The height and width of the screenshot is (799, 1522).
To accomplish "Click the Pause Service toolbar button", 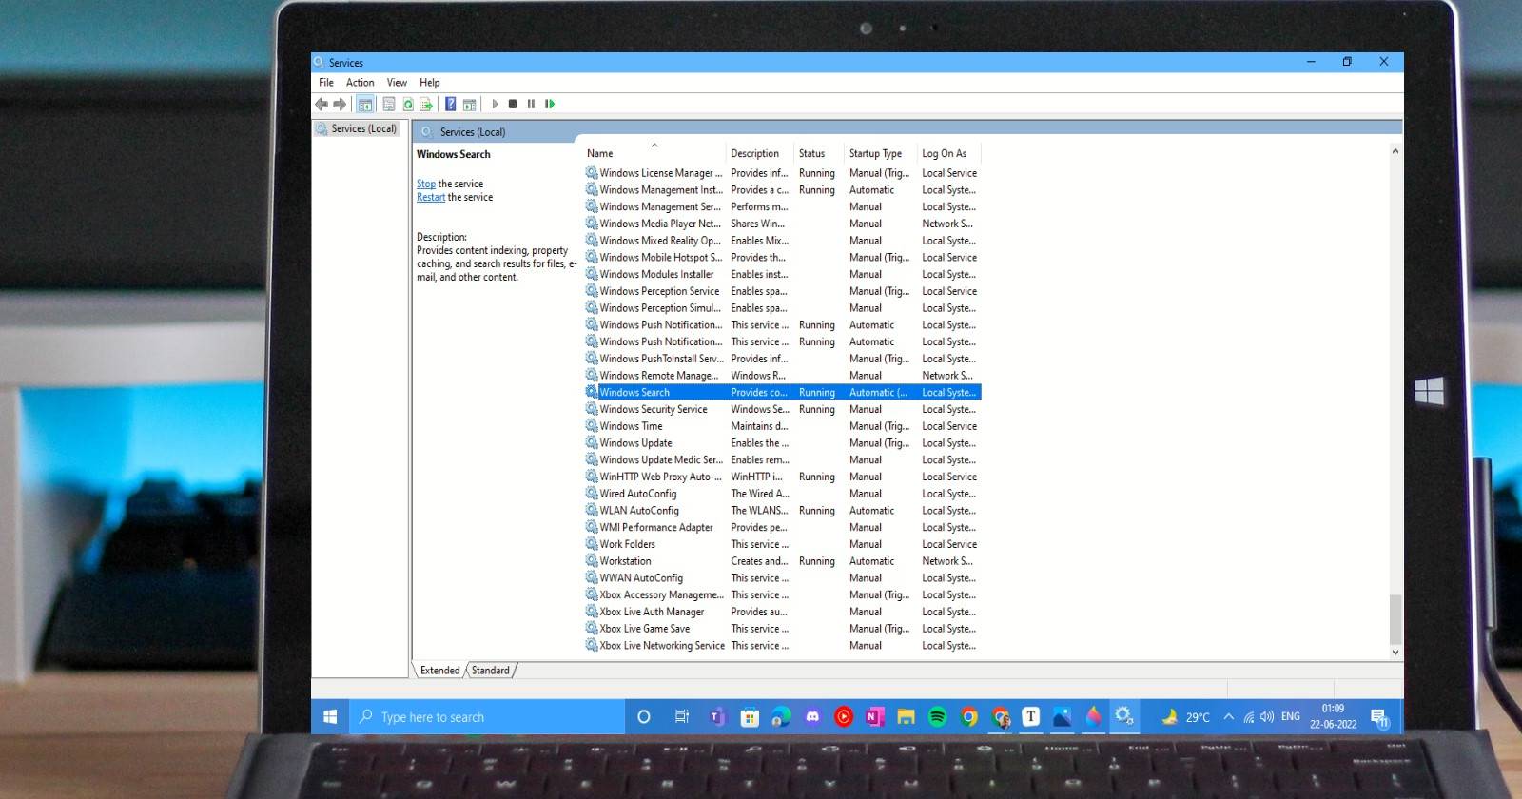I will [531, 104].
